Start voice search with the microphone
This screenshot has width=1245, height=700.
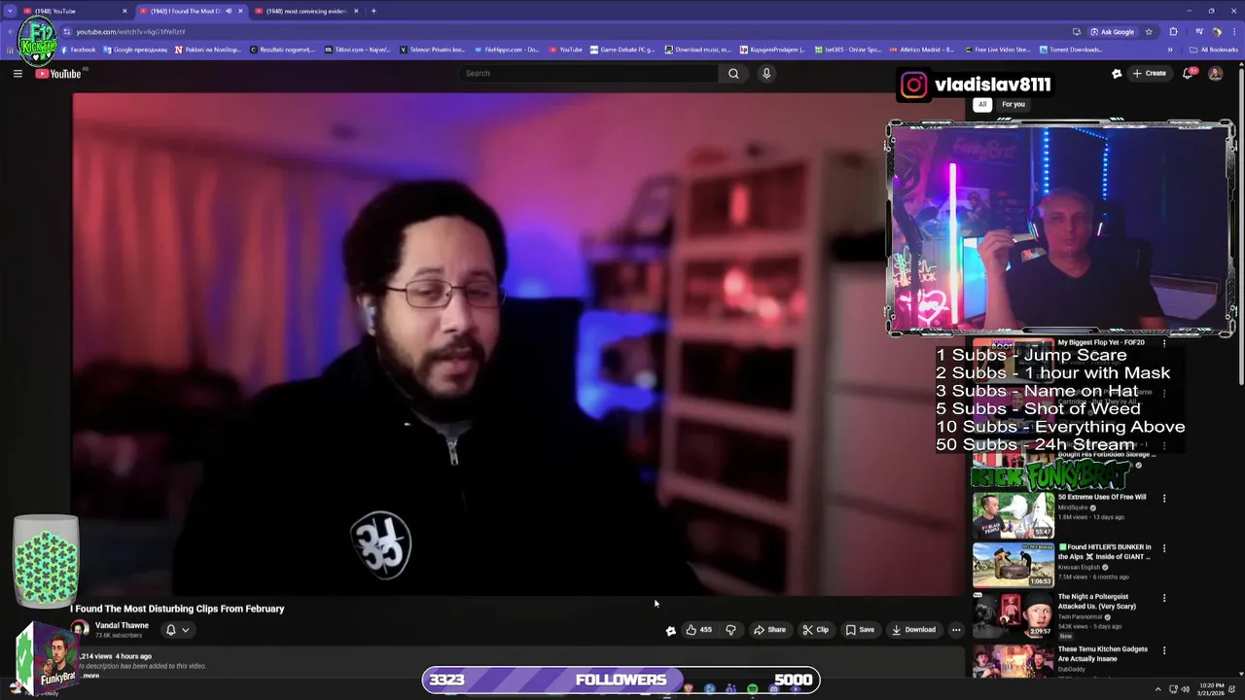click(766, 73)
